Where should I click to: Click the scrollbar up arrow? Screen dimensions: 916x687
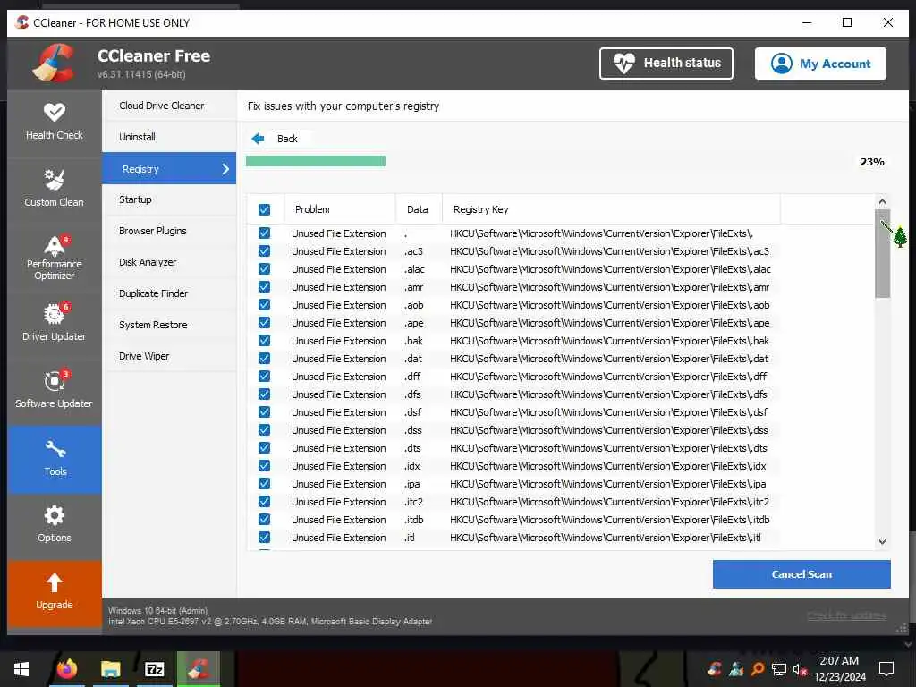882,201
